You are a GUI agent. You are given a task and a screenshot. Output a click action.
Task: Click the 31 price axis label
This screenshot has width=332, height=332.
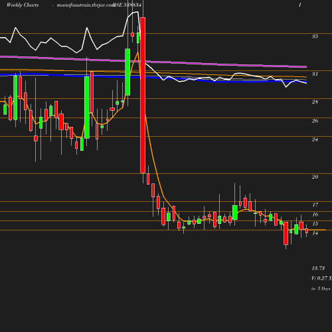click(315, 74)
